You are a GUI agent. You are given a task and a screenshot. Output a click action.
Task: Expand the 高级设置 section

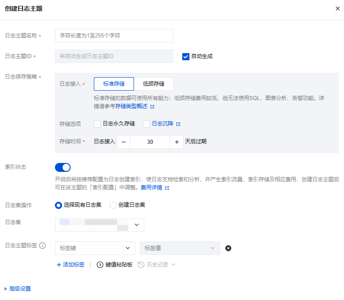tap(17, 289)
